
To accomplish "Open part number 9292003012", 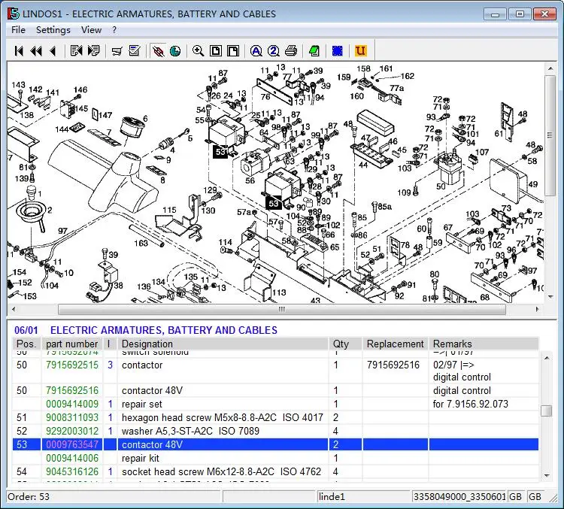I will click(72, 431).
